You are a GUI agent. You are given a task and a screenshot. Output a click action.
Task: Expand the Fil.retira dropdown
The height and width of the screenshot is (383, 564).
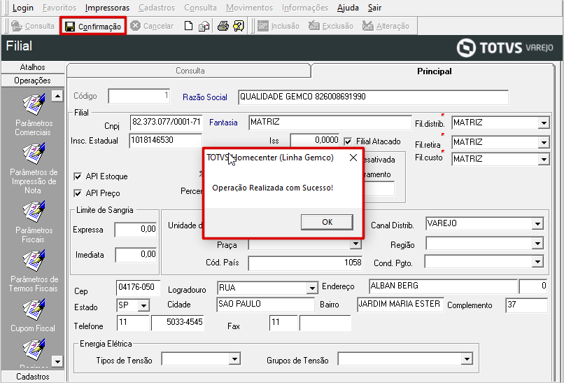click(544, 143)
